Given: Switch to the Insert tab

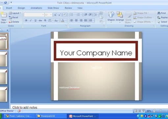Looking at the screenshot, I should click(x=9, y=8).
